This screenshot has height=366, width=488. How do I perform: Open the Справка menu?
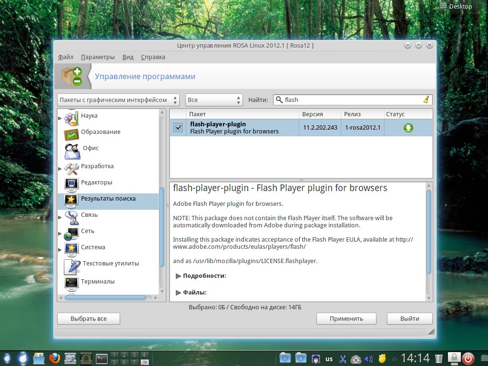click(x=153, y=57)
